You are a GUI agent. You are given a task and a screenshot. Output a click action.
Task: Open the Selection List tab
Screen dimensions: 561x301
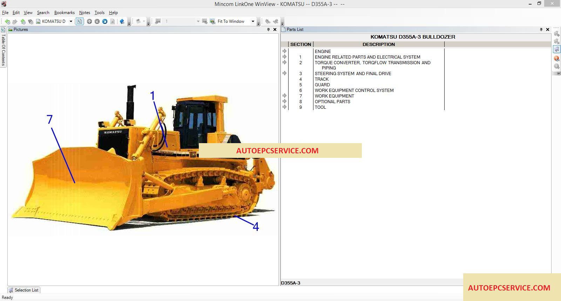23,290
